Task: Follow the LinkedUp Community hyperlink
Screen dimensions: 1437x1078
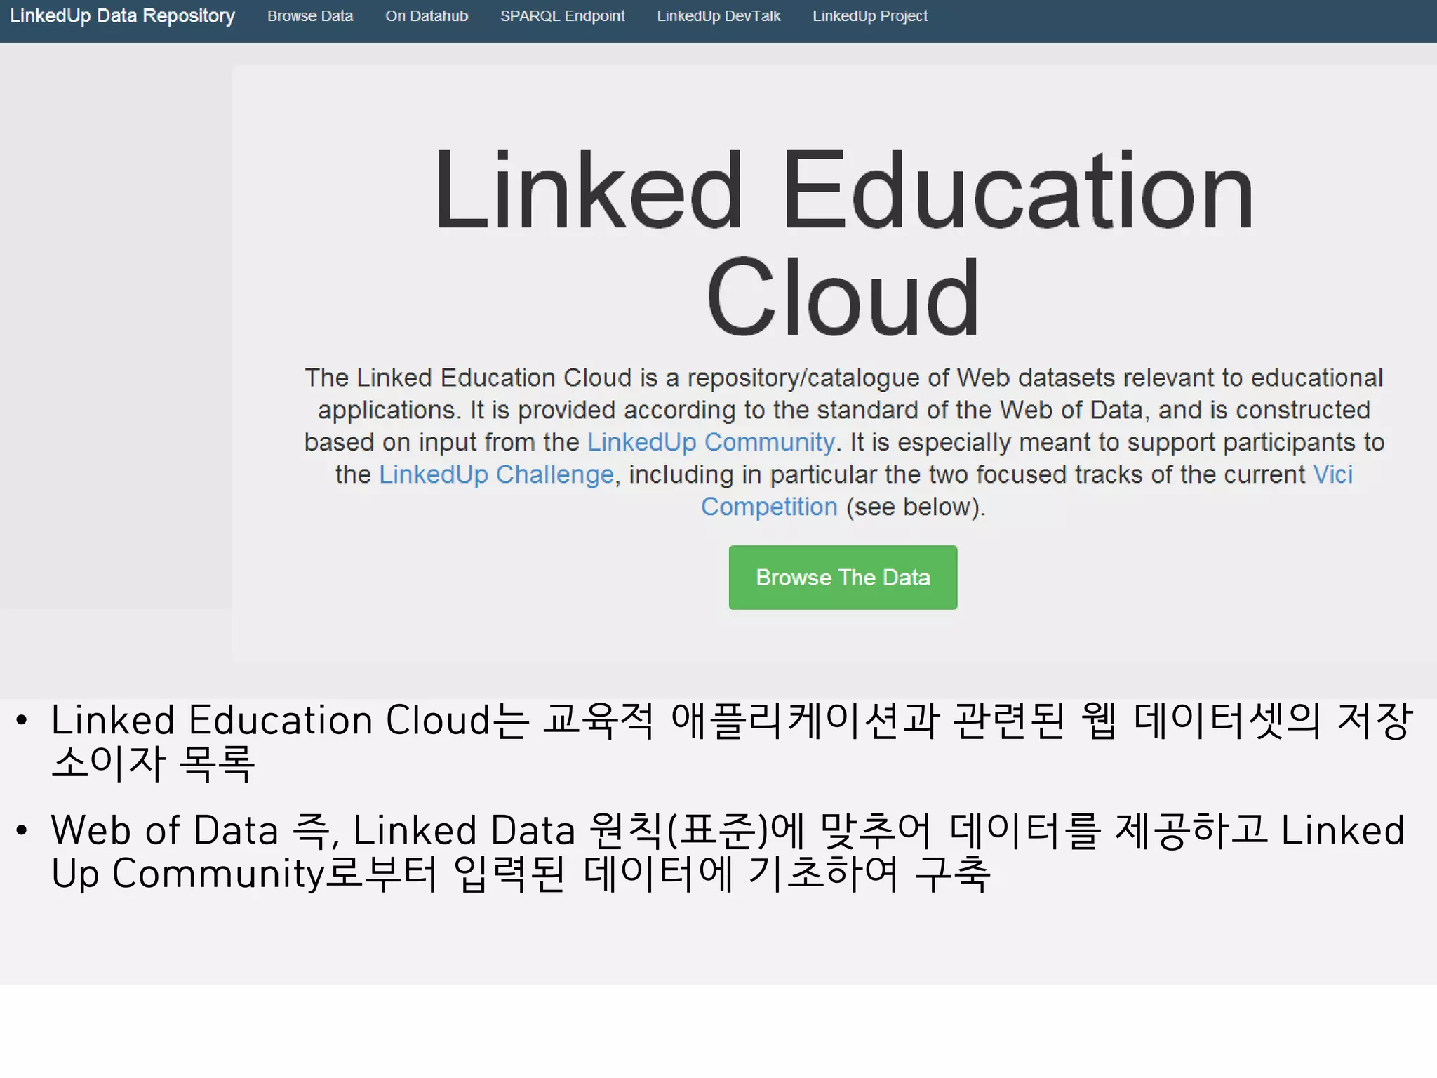Action: click(x=711, y=442)
